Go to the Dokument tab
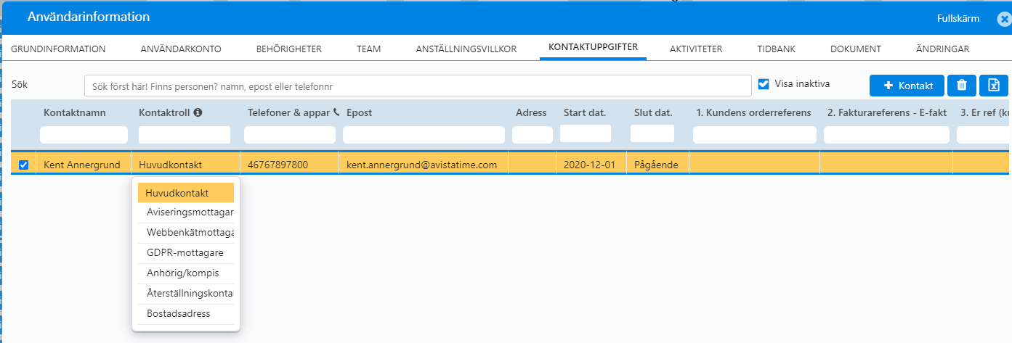The width and height of the screenshot is (1012, 343). 856,49
